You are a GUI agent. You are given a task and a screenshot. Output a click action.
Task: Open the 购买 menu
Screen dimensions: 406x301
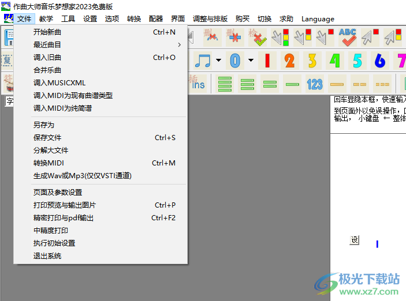(x=243, y=19)
